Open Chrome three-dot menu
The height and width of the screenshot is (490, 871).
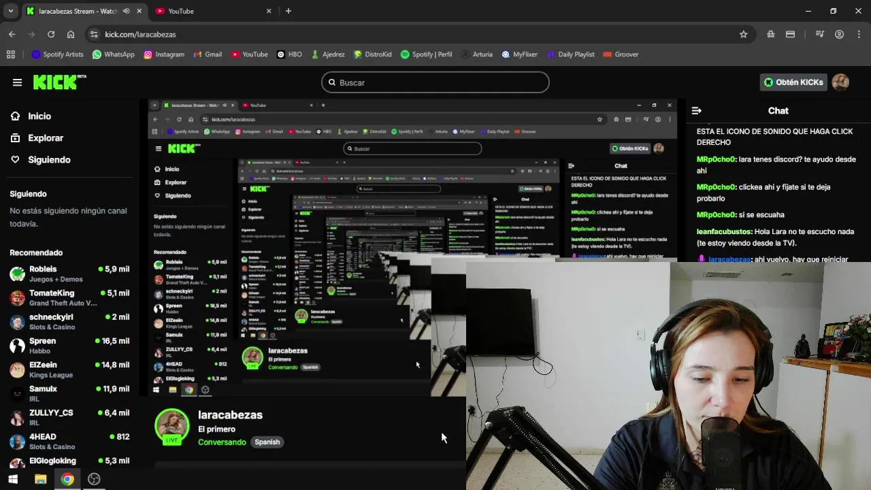859,34
